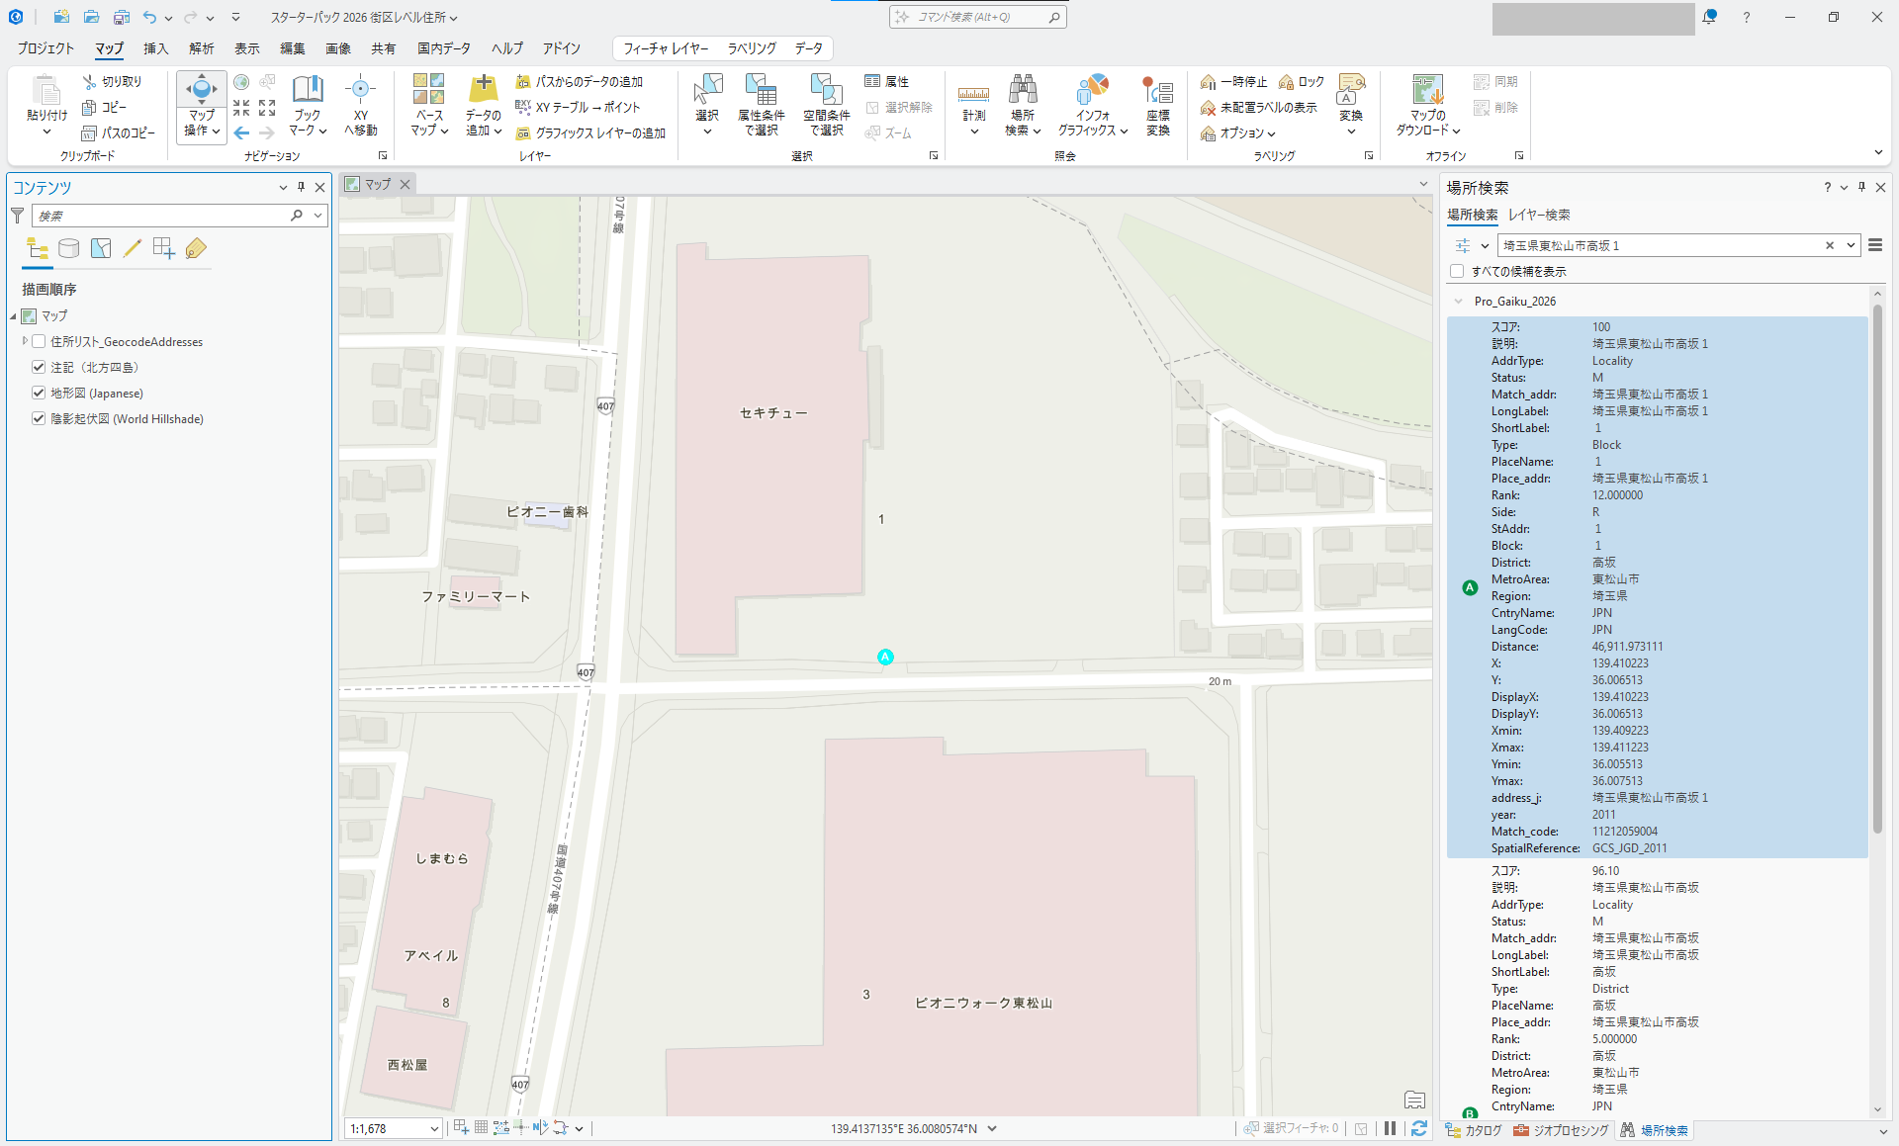Click the ジオプロセシング pane tab

[x=1561, y=1130]
